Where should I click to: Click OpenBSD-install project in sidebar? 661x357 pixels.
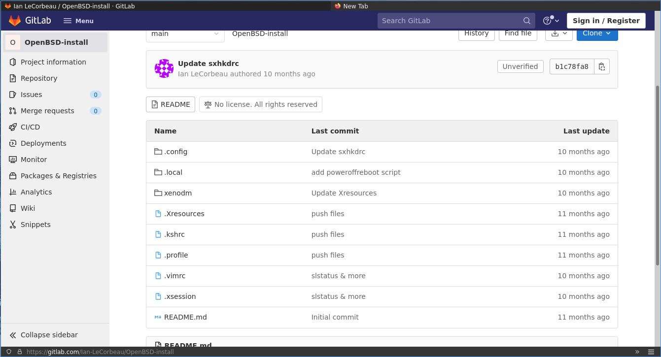tap(55, 42)
